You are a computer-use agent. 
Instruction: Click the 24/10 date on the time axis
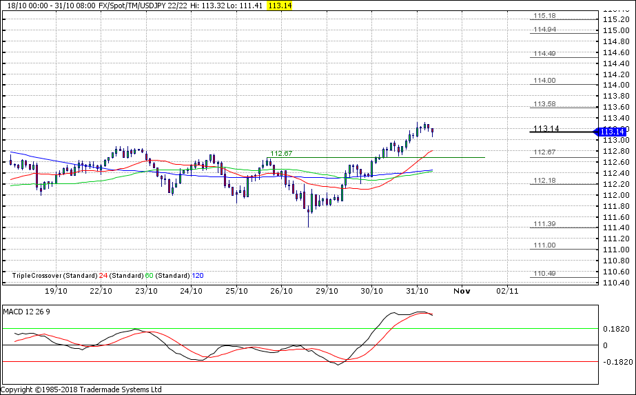tap(191, 291)
